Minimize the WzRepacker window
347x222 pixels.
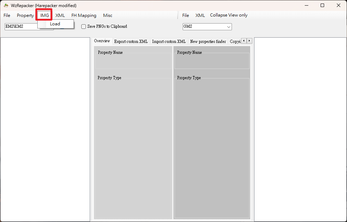[307, 5]
